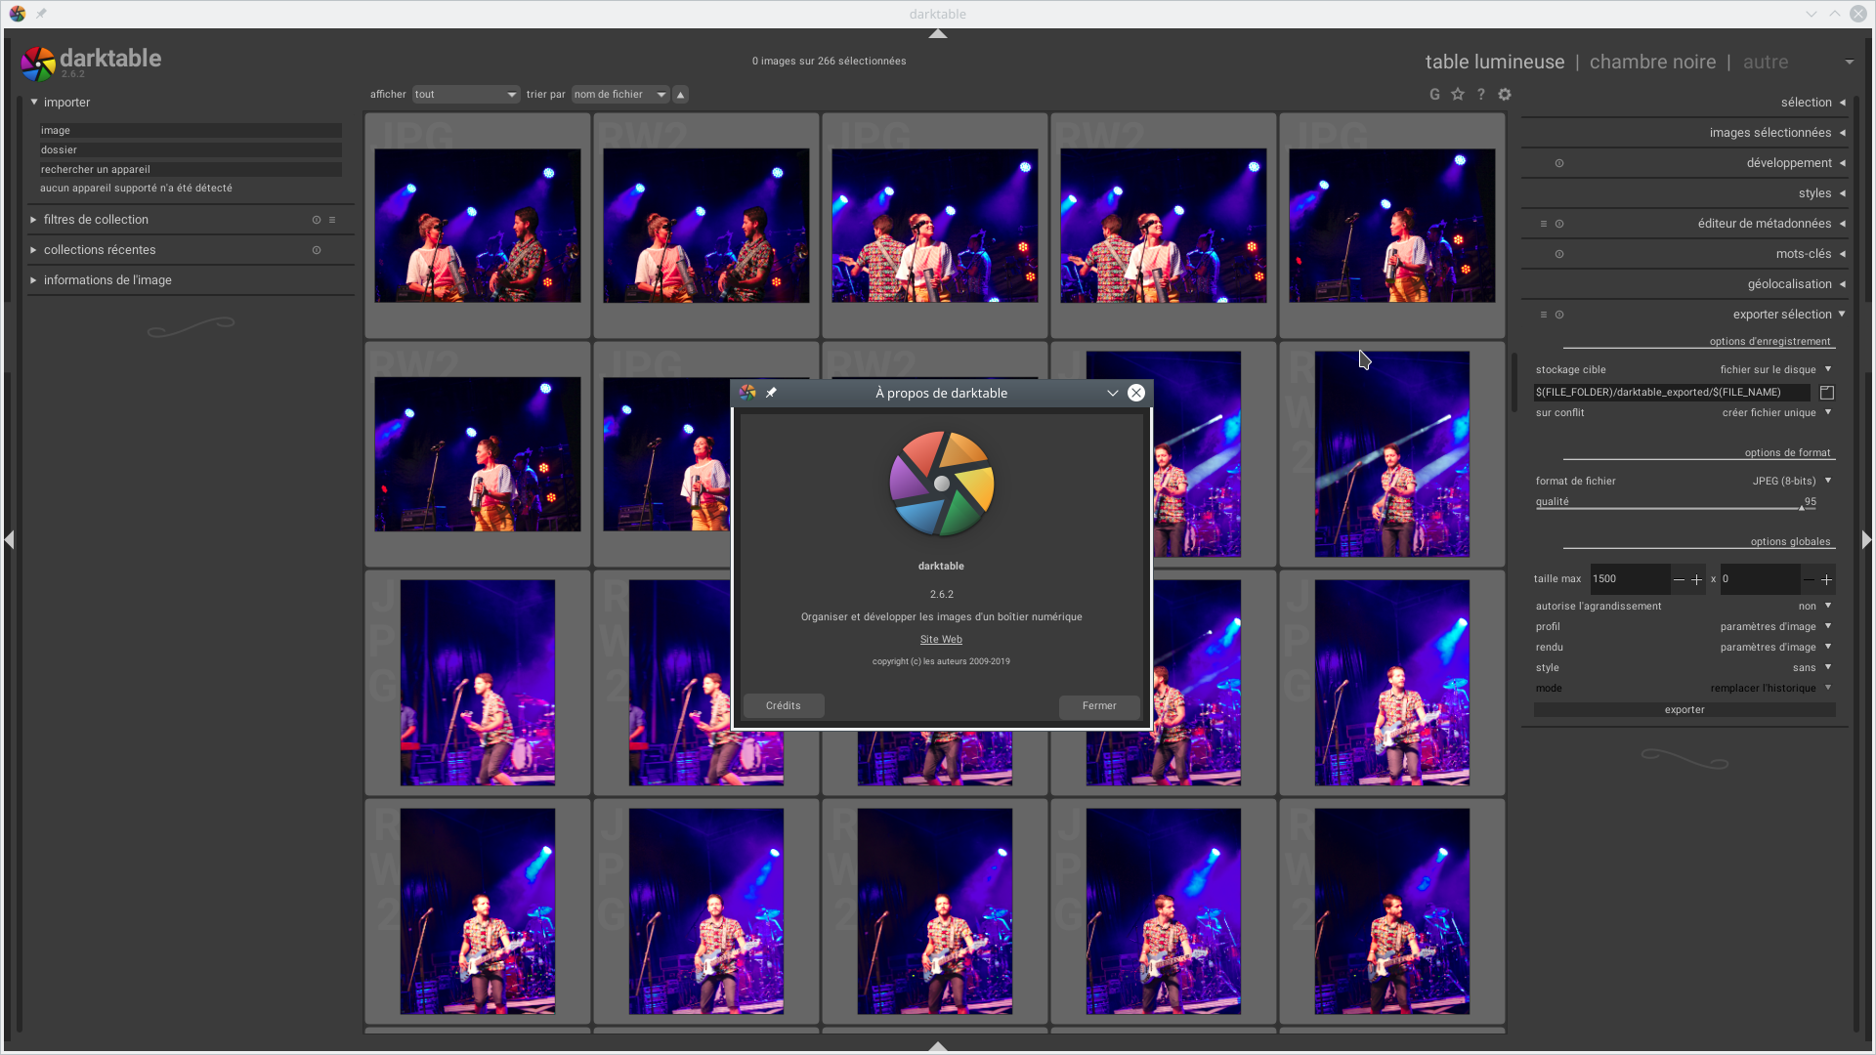The width and height of the screenshot is (1876, 1055).
Task: Click the exporter button
Action: 1684,710
